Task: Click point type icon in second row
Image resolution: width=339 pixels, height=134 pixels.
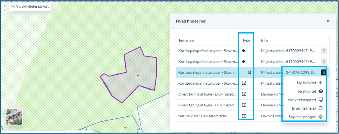Action: pos(244,61)
